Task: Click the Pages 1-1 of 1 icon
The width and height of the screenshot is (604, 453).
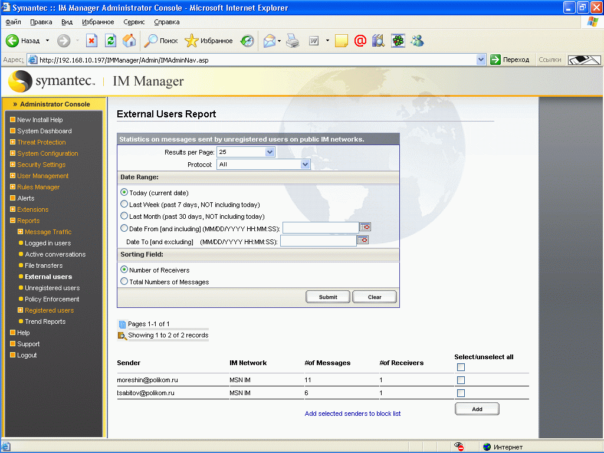Action: point(122,324)
